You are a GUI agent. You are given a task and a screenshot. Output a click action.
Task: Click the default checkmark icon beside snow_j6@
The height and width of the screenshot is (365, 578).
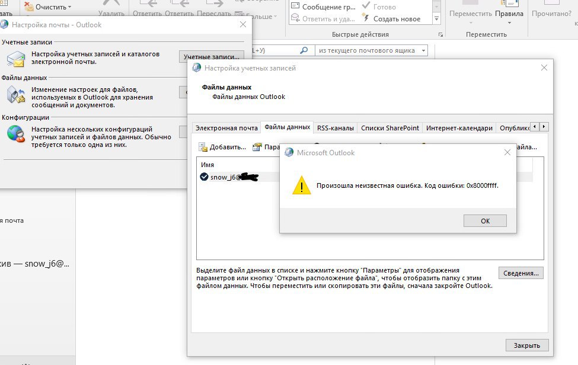point(204,177)
